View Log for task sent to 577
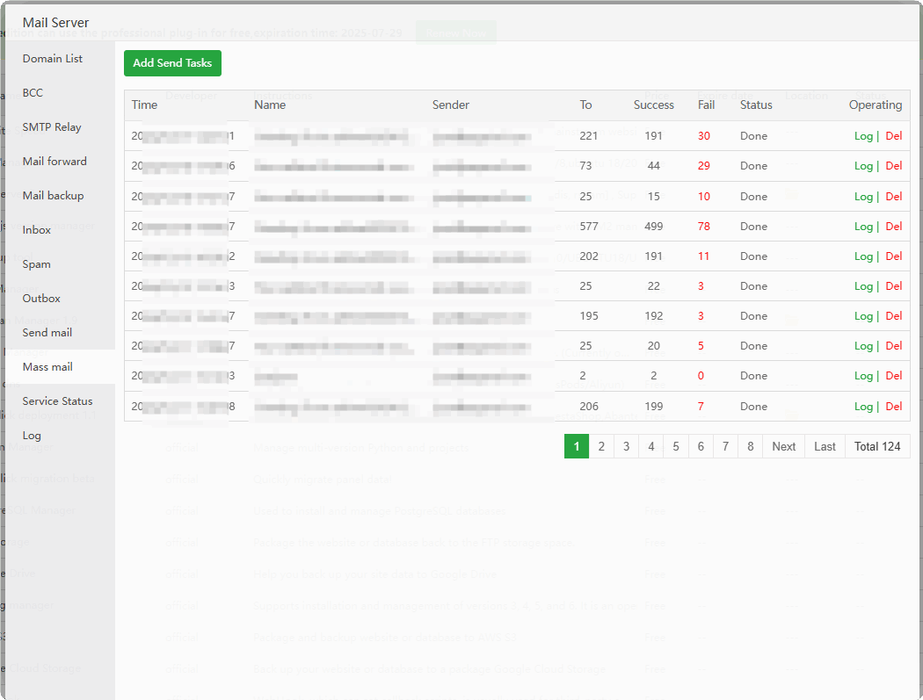The height and width of the screenshot is (700, 923). click(x=863, y=227)
